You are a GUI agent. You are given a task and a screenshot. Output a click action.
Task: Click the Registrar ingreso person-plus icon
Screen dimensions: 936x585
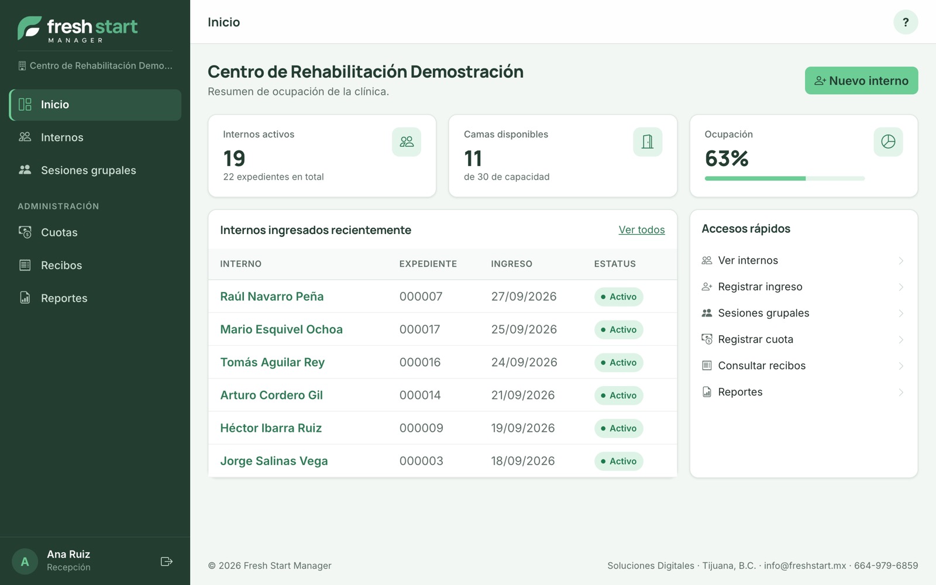click(x=707, y=287)
